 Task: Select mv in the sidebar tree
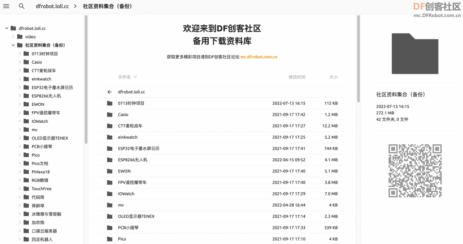(x=35, y=130)
